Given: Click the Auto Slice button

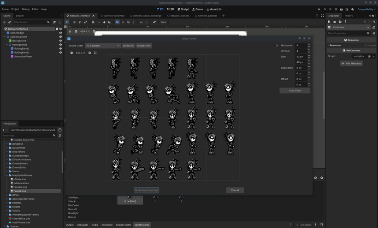Looking at the screenshot, I should point(295,91).
